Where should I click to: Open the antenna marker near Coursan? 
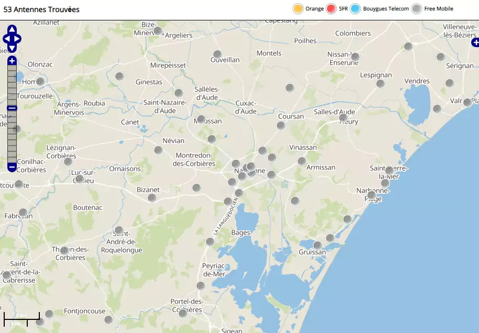tap(281, 126)
